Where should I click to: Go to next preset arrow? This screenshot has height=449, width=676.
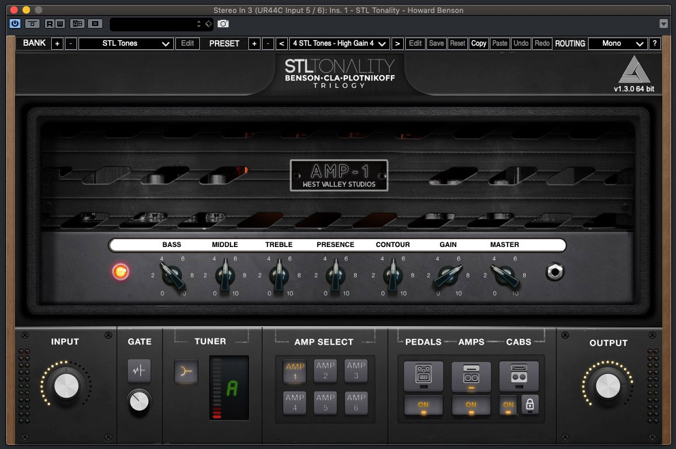tap(398, 44)
